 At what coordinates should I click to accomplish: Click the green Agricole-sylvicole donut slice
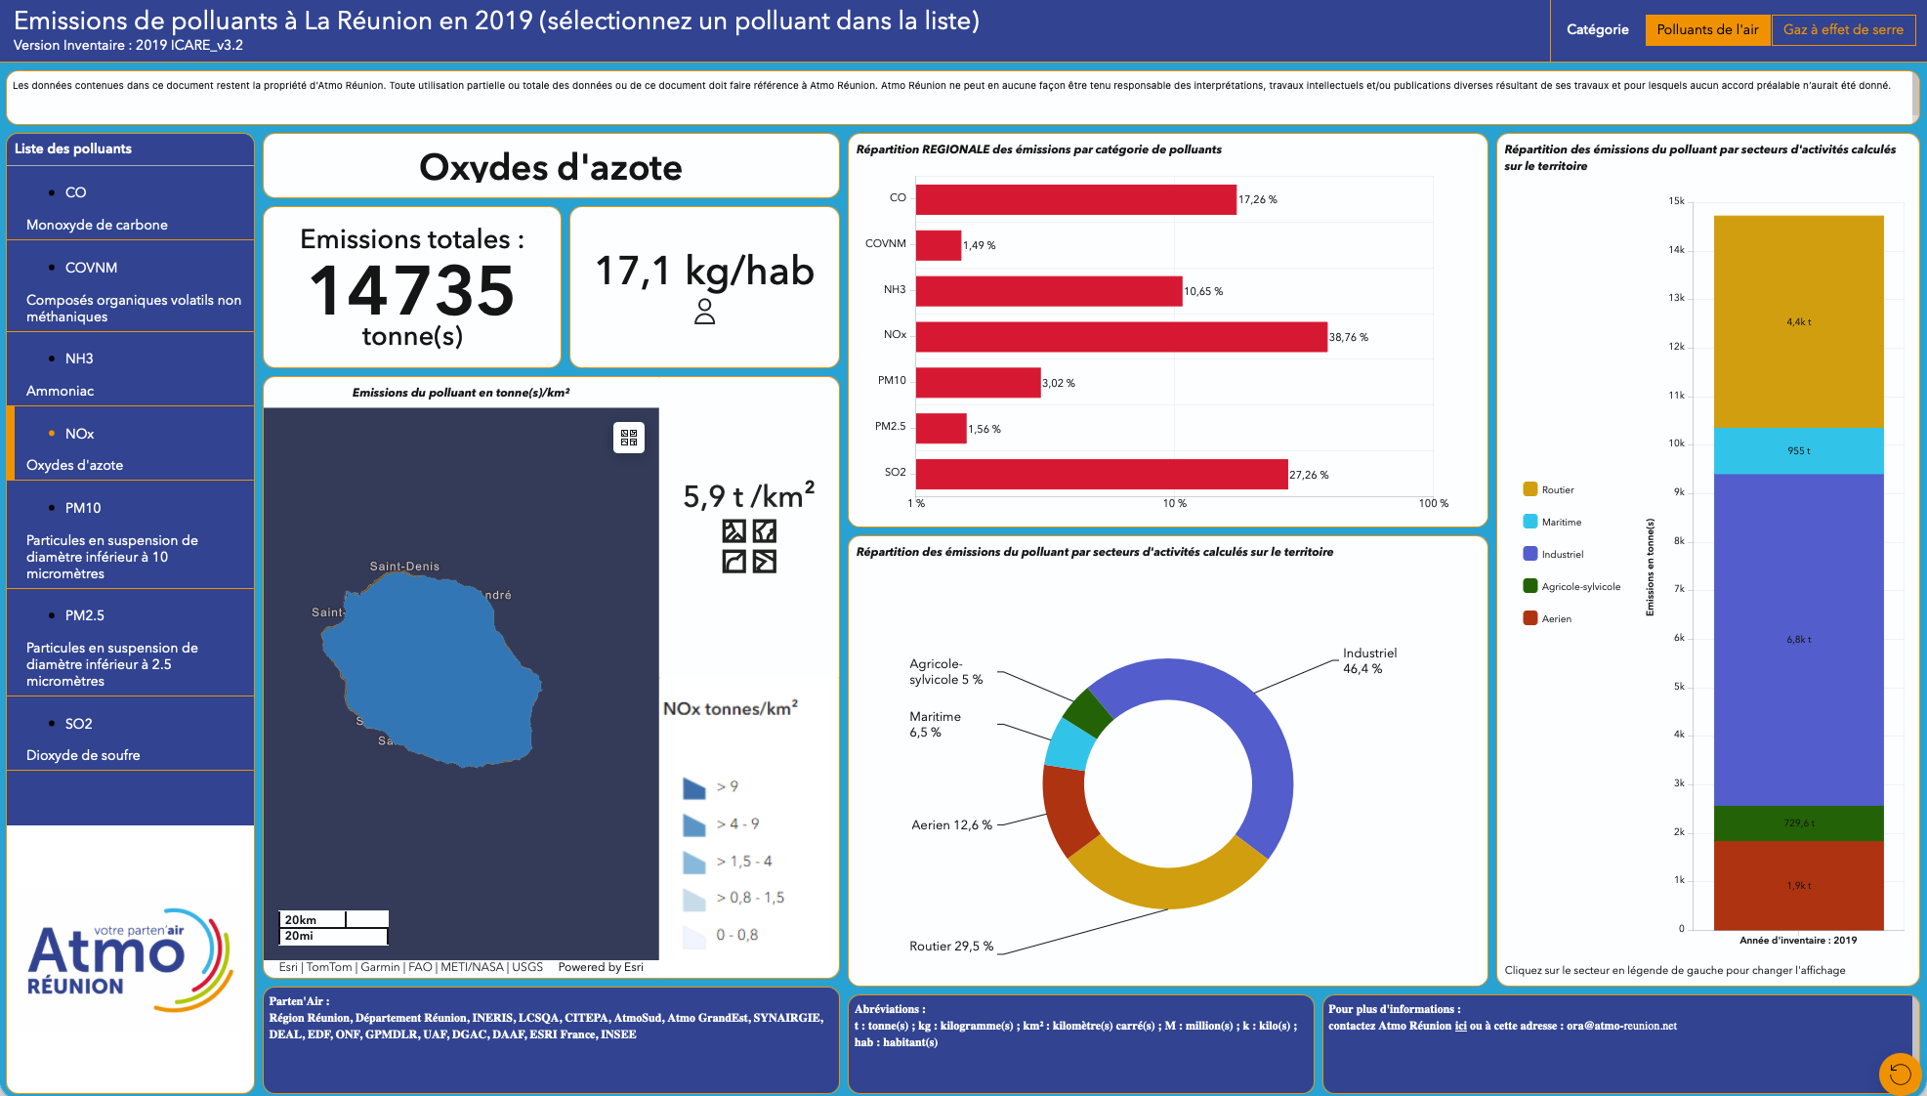1087,712
